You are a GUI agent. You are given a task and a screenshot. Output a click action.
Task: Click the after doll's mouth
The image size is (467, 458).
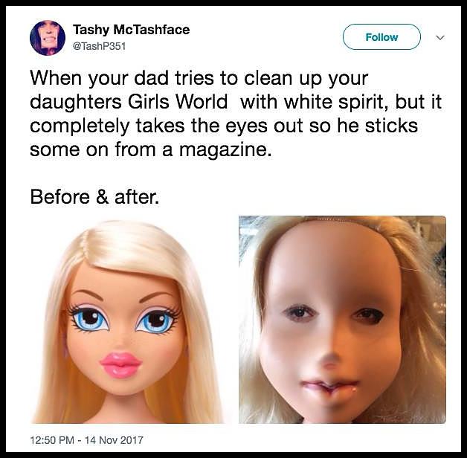pos(328,386)
